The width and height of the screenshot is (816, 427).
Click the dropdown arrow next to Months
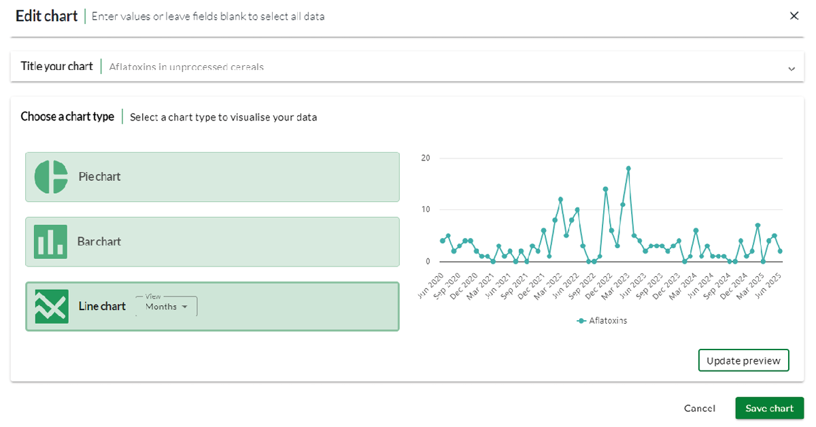pyautogui.click(x=184, y=307)
